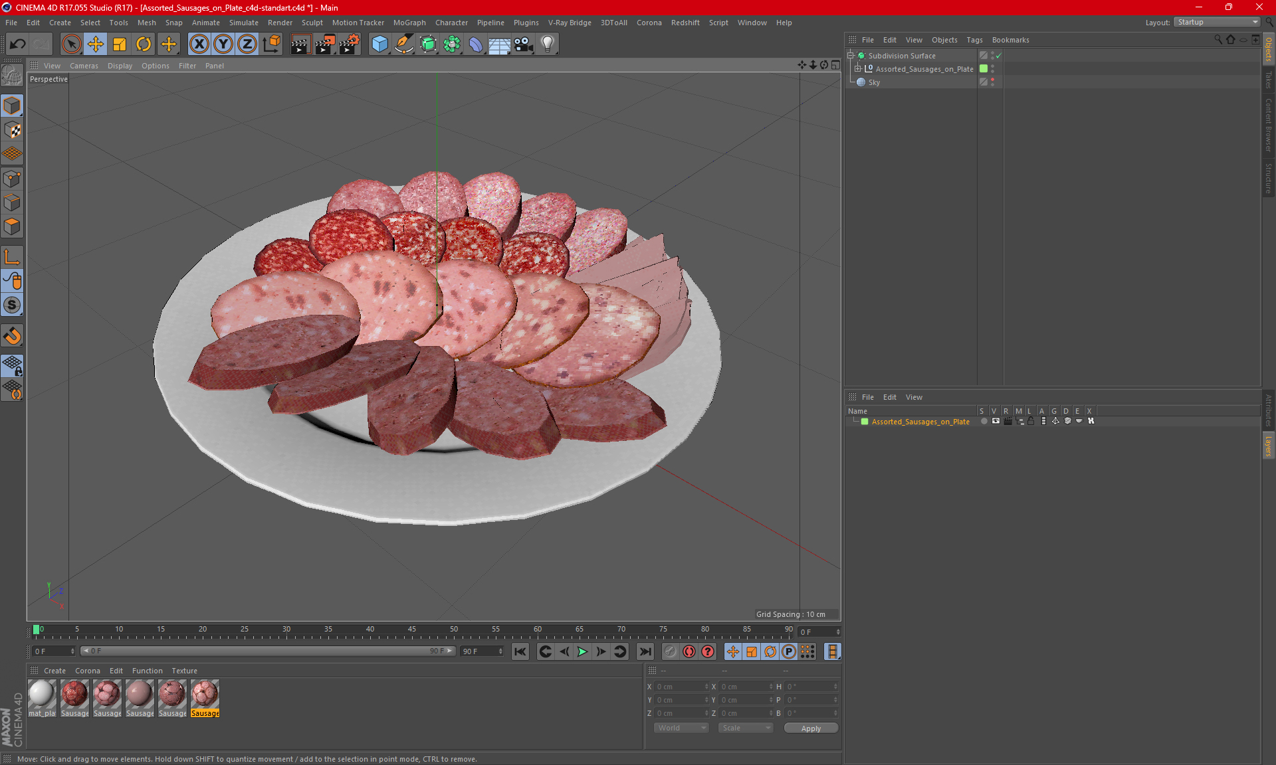
Task: Click timeline frame 45 marker
Action: click(412, 630)
